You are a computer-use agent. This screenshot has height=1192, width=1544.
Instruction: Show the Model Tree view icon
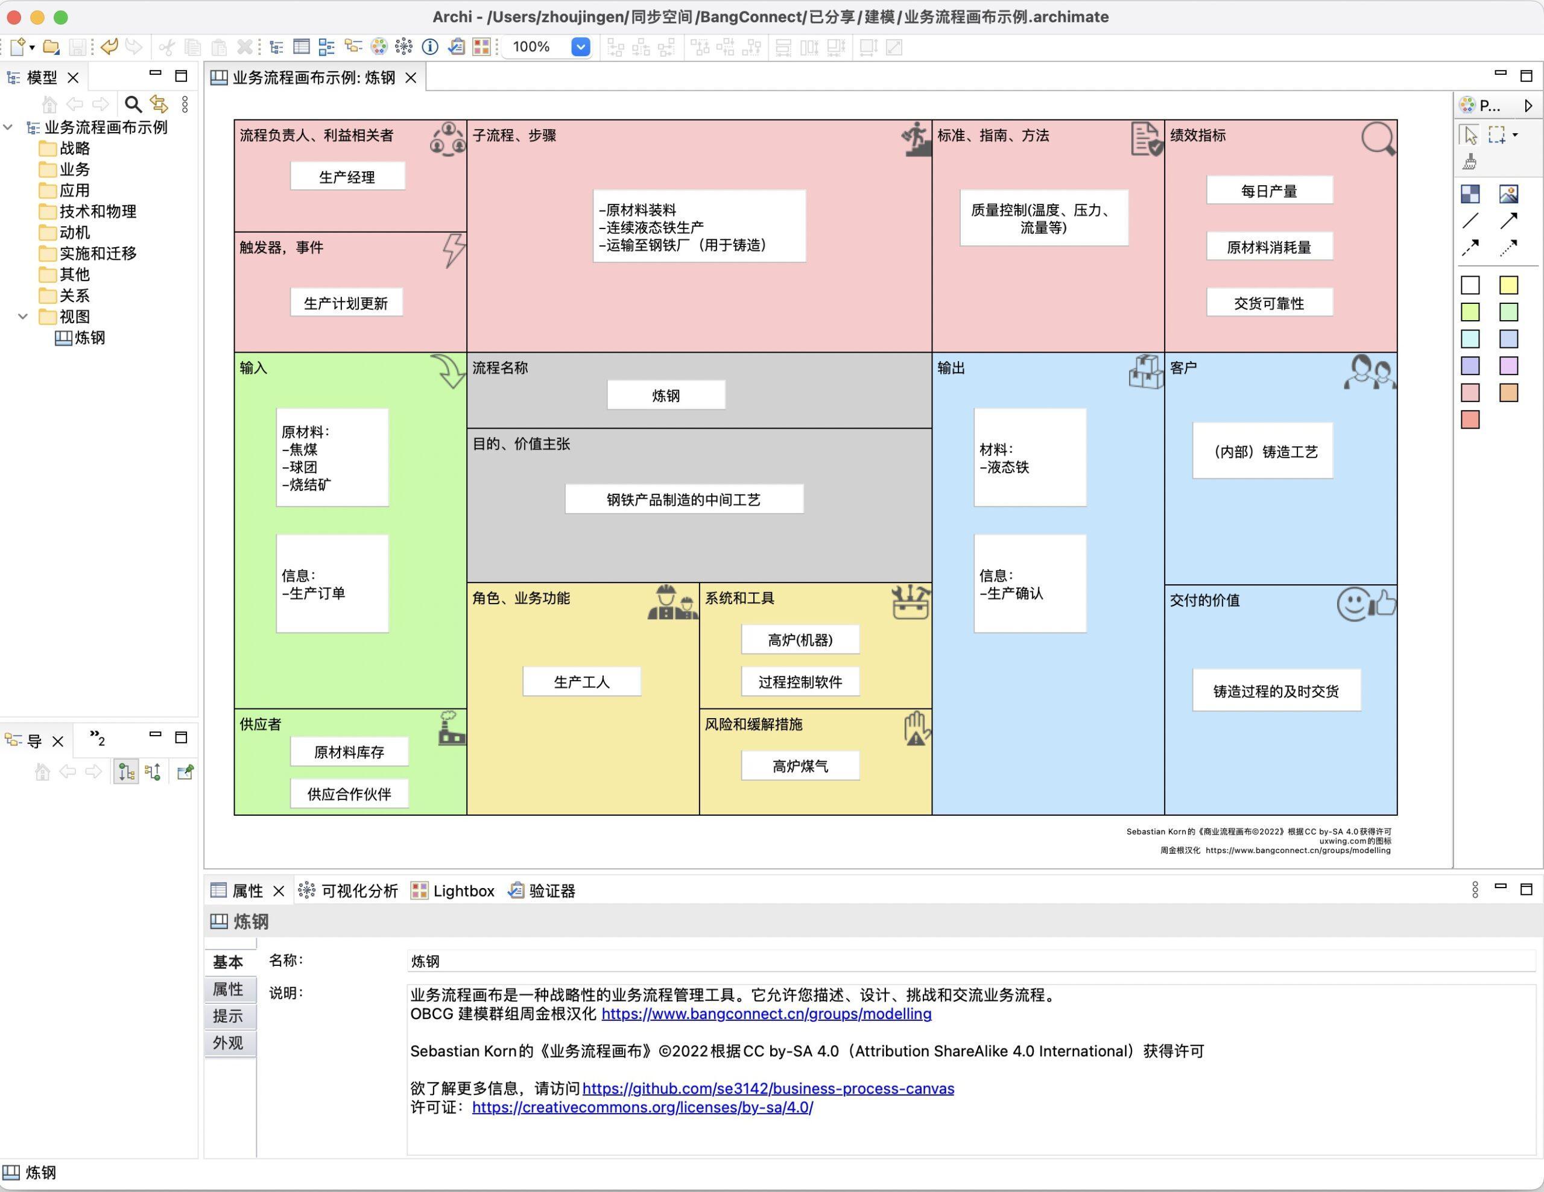click(276, 48)
